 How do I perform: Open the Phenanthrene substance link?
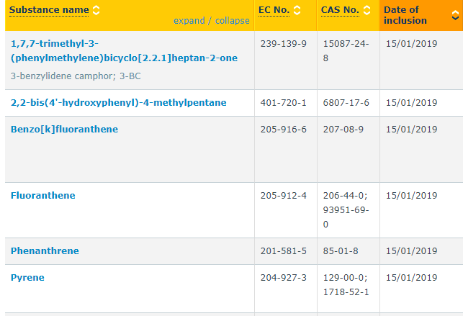[45, 251]
